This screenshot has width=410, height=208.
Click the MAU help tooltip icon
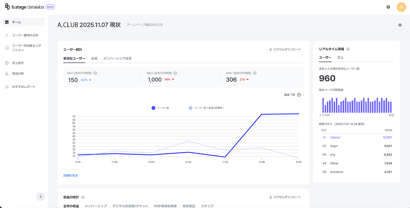[255, 73]
